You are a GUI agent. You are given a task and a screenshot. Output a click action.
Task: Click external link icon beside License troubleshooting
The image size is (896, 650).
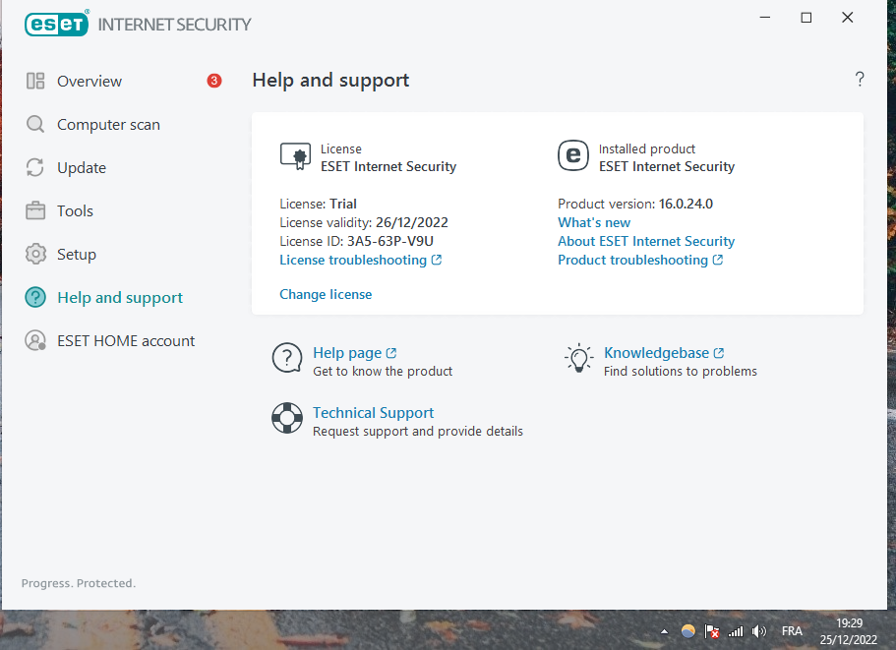pyautogui.click(x=437, y=260)
